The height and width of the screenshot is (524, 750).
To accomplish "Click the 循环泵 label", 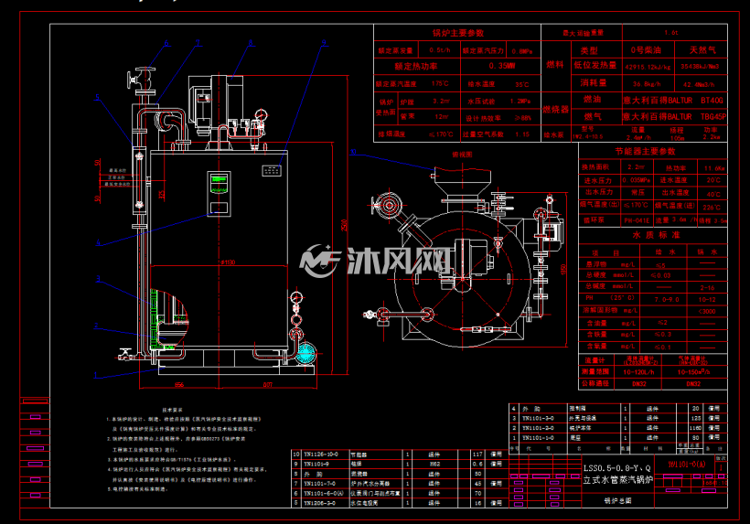I will pos(594,220).
